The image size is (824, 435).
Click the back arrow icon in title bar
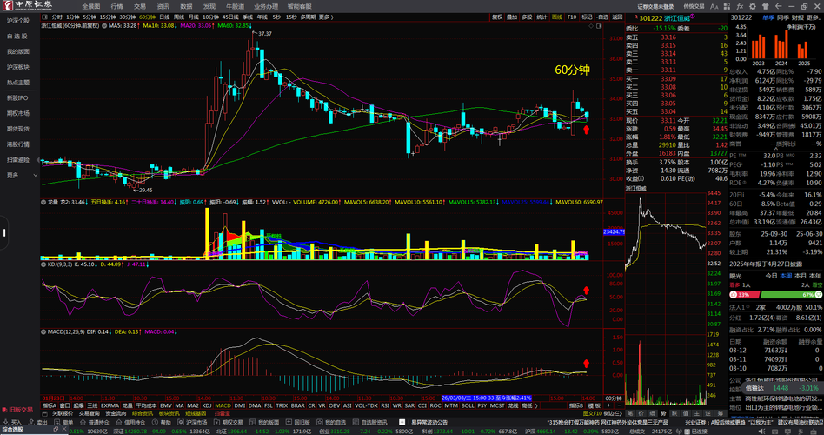click(778, 6)
